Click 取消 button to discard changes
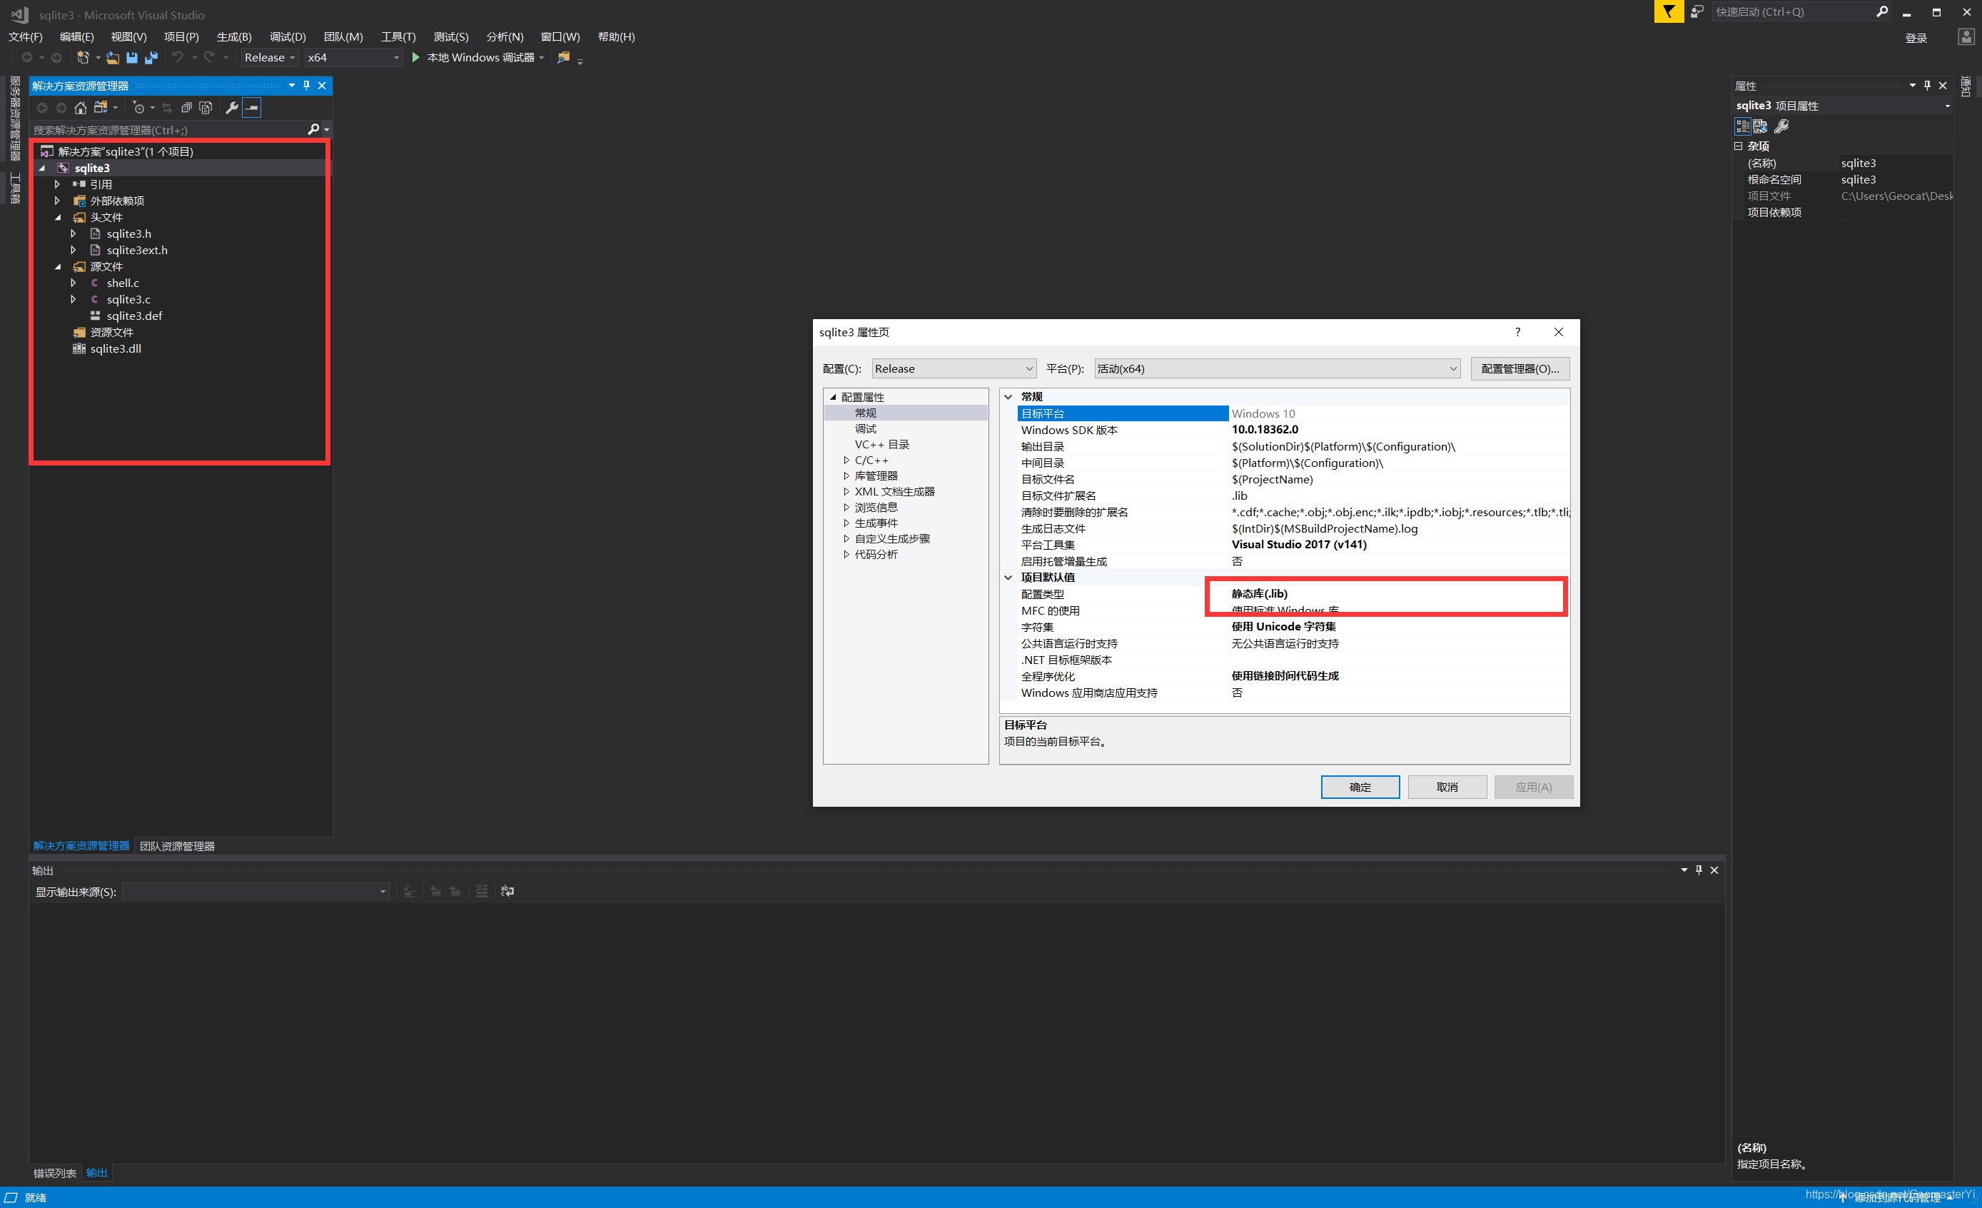 1447,786
